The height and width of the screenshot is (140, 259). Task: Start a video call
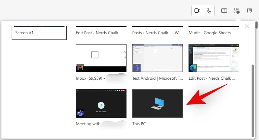(x=197, y=11)
